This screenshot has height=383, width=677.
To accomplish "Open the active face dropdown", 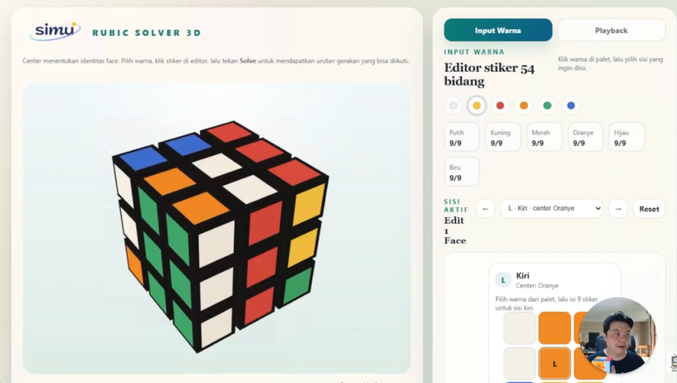I will pos(551,209).
